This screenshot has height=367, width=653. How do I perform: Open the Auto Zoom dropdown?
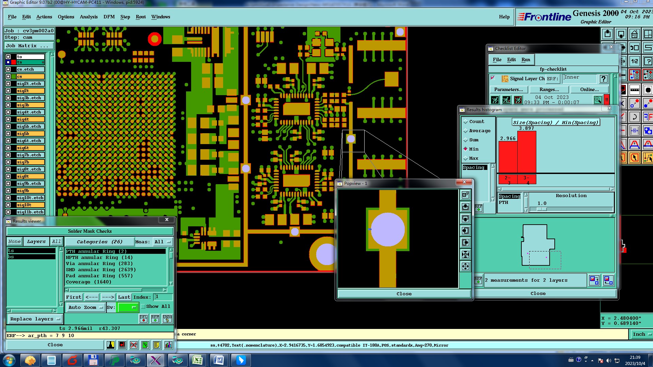click(x=85, y=307)
